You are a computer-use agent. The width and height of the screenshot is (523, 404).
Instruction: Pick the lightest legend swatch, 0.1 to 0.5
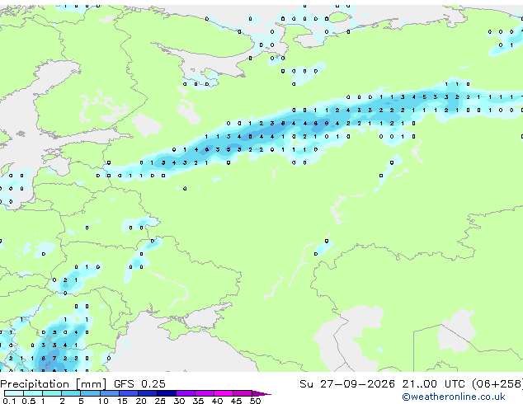[14, 393]
